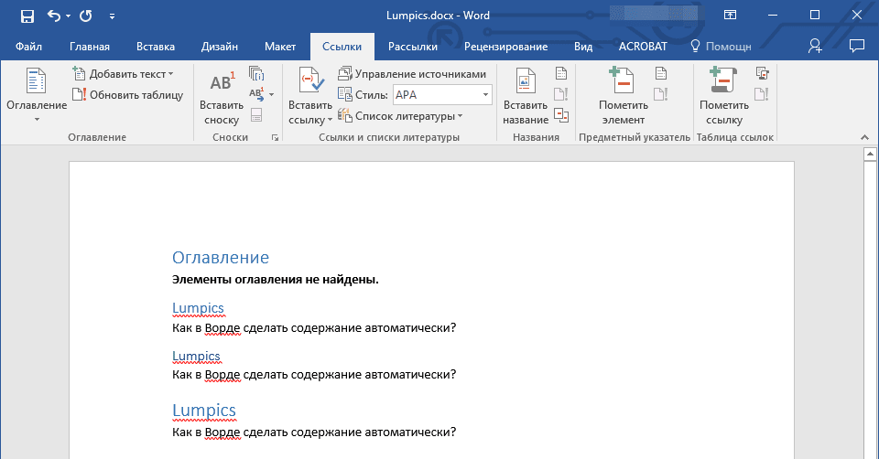879x459 pixels.
Task: Click Update Table of Authorities icon
Action: 762,94
